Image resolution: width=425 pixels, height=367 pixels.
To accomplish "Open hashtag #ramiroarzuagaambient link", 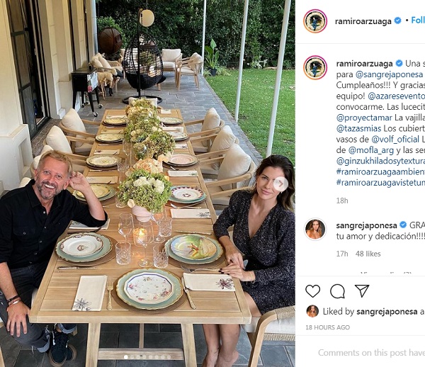I will (x=380, y=172).
